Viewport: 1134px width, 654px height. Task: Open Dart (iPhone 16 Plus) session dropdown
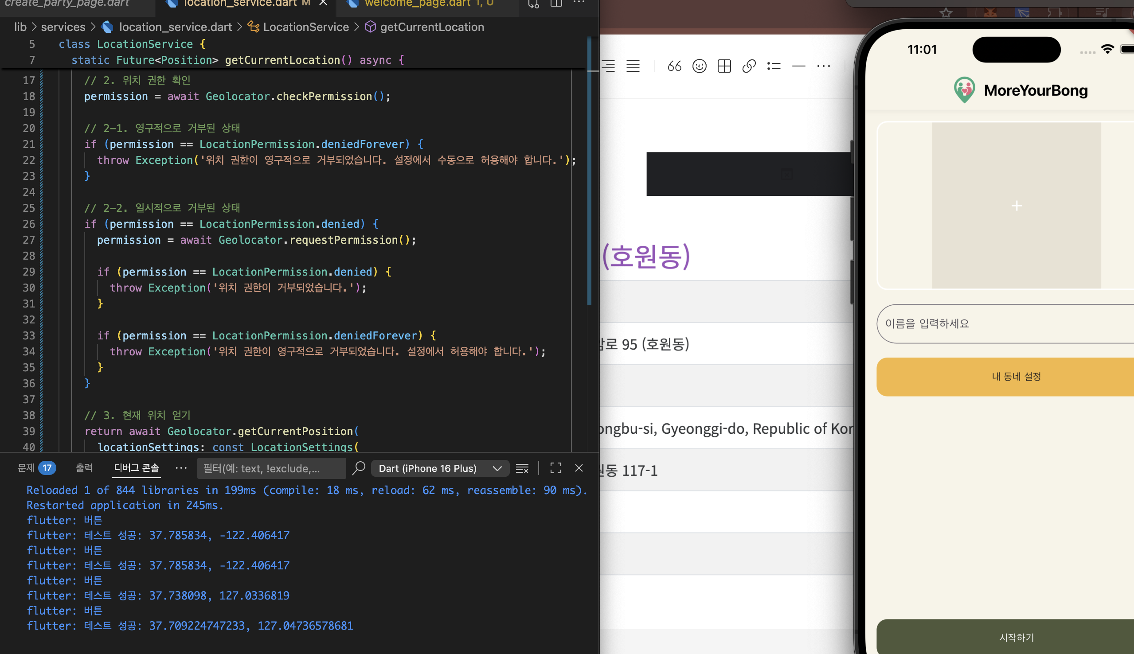coord(440,468)
